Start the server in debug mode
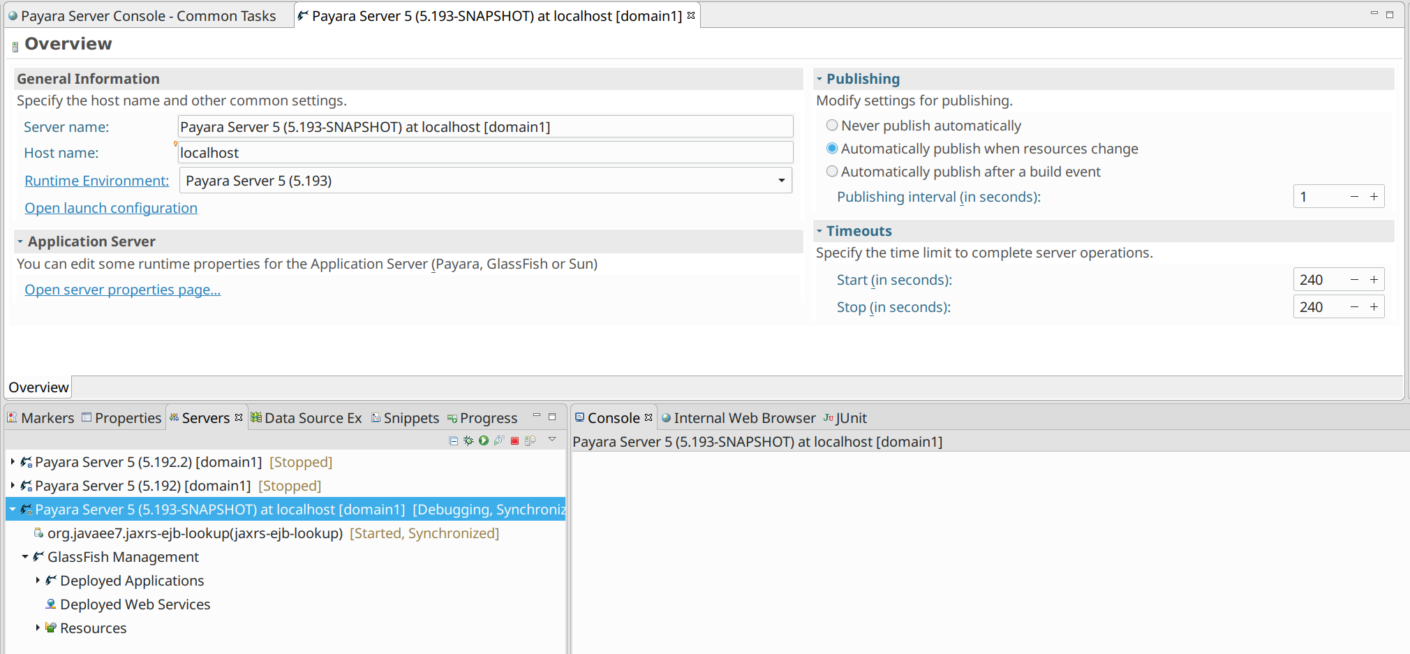This screenshot has width=1410, height=654. [468, 440]
